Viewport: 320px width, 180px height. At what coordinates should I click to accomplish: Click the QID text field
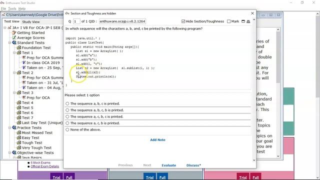[x=122, y=21]
